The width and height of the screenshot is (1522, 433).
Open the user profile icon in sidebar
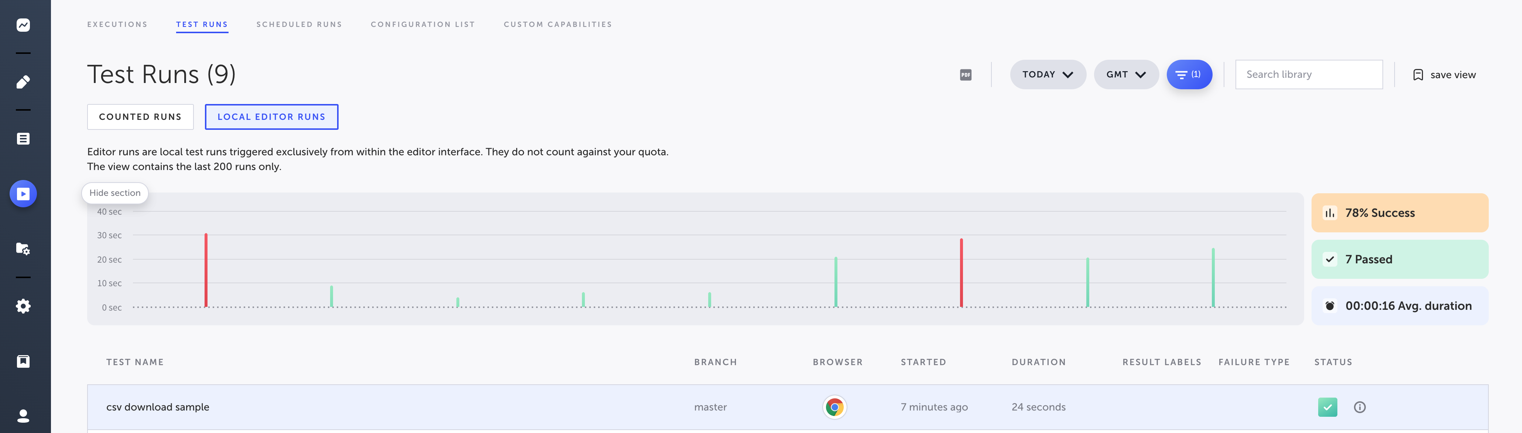(x=23, y=416)
